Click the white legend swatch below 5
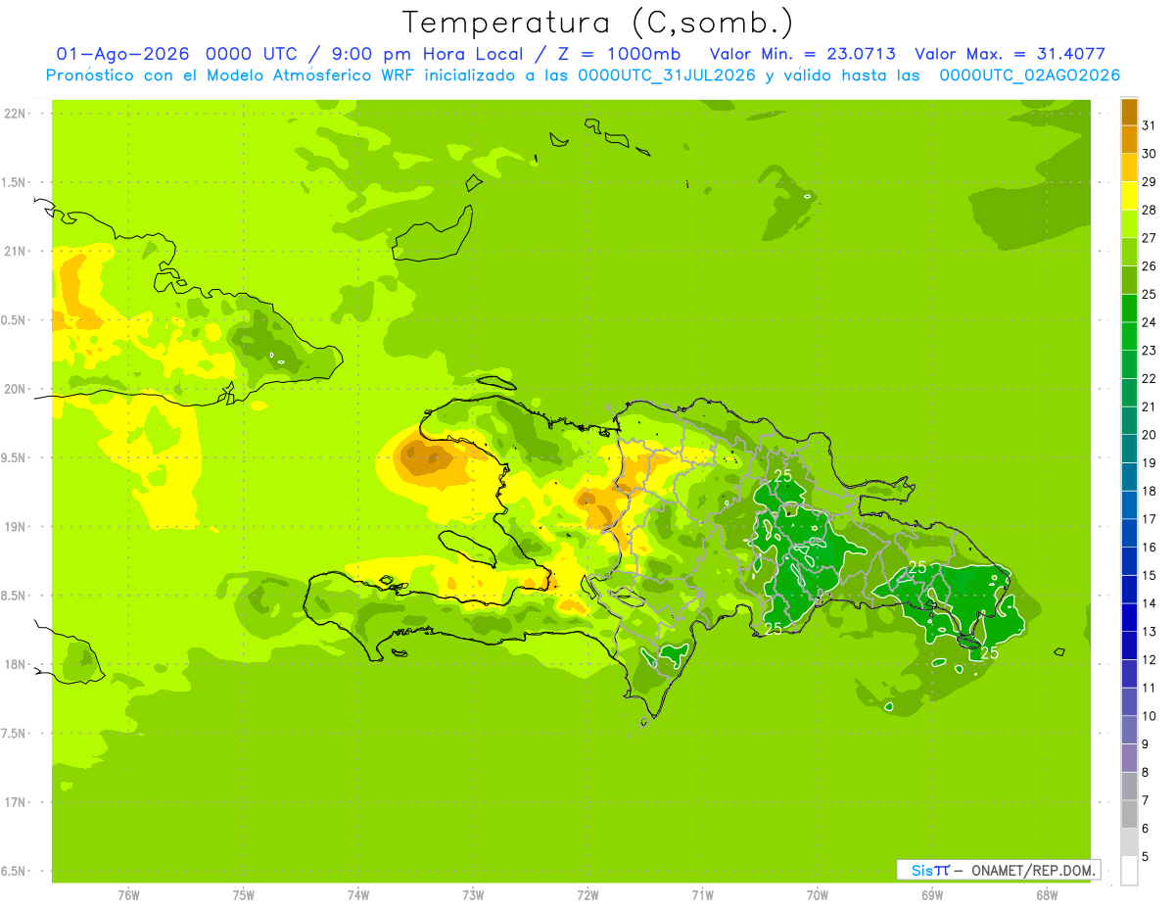The image size is (1175, 908). [x=1129, y=870]
